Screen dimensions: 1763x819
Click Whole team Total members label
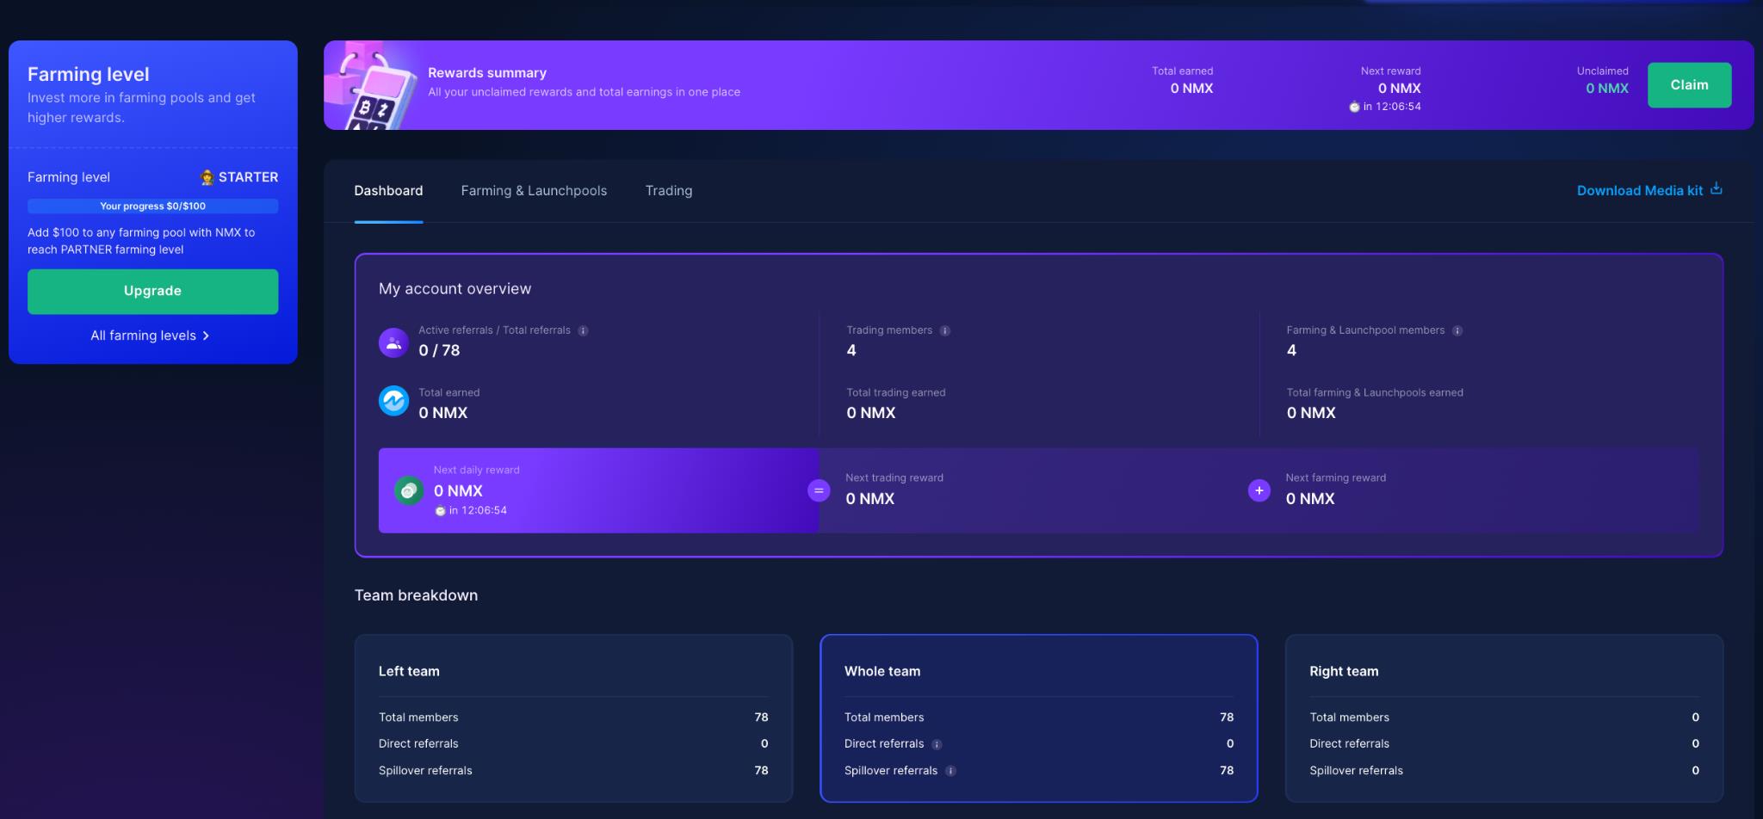pos(884,717)
